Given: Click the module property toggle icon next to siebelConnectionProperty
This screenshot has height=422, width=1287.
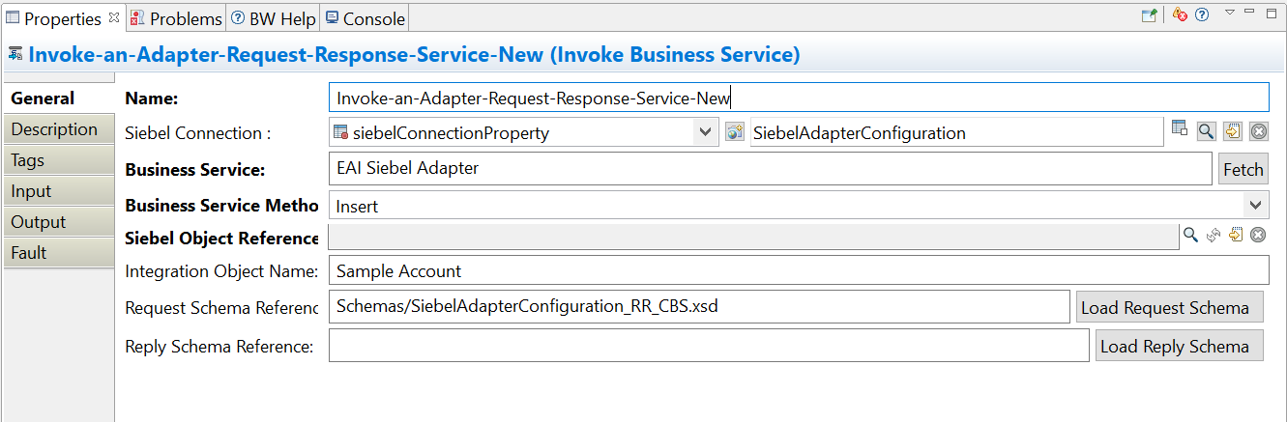Looking at the screenshot, I should (x=735, y=131).
